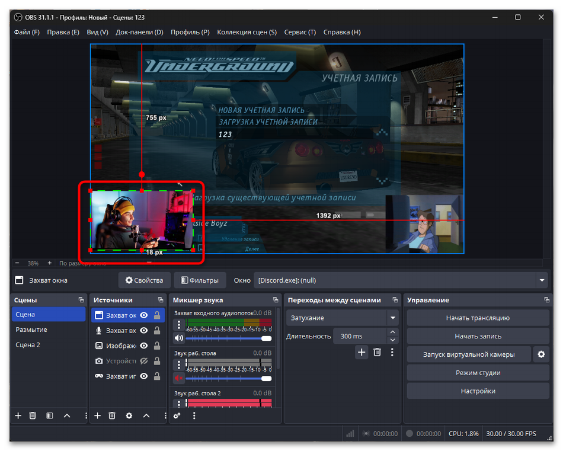The height and width of the screenshot is (451, 563).
Task: Open the Справка (H) menu
Action: coord(342,32)
